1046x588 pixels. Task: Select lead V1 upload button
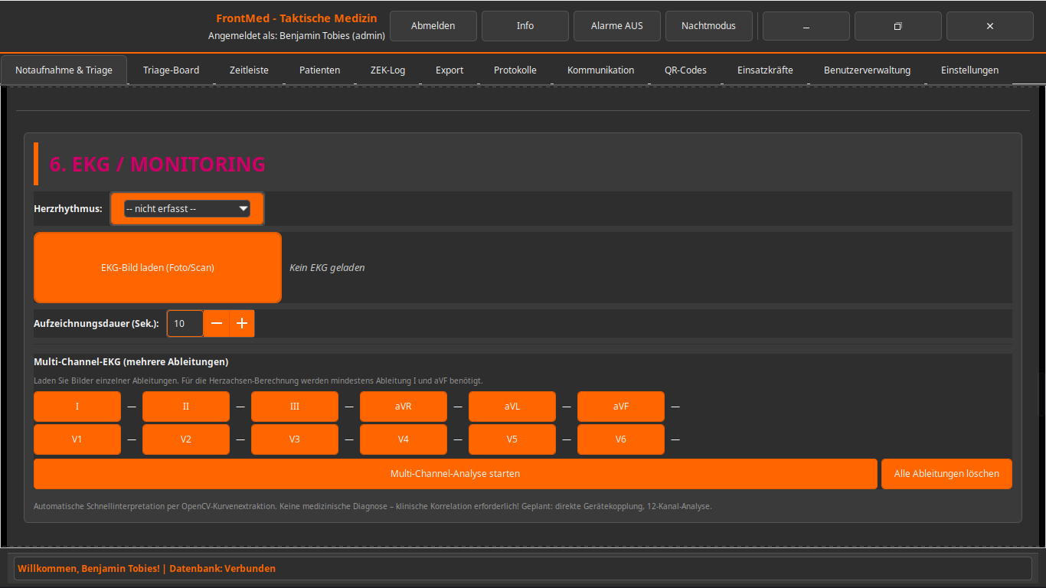coord(77,439)
